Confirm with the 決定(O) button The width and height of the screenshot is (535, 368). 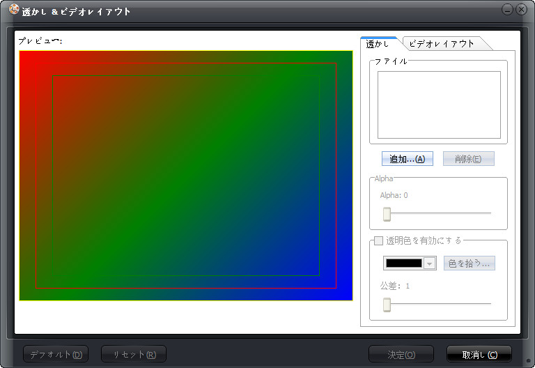coord(401,354)
